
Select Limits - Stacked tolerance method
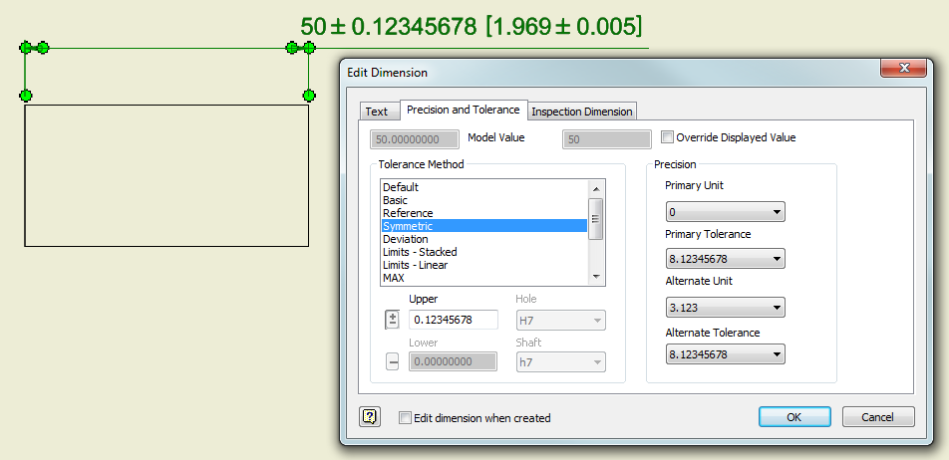484,252
